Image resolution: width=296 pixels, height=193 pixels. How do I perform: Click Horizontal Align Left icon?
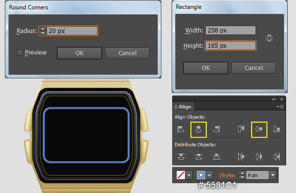pos(181,129)
